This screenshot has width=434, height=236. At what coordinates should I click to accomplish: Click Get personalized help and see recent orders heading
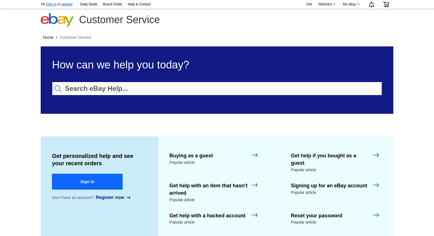pyautogui.click(x=93, y=160)
